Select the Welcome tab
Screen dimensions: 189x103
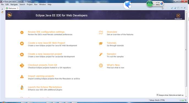12,8
